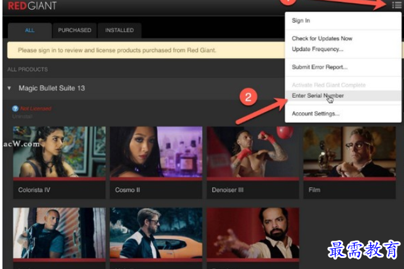Switch to the PURCHASED tab
404x269 pixels.
coord(74,30)
